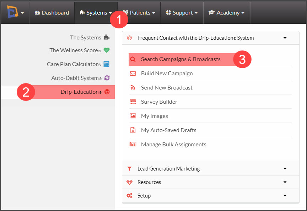Image resolution: width=307 pixels, height=211 pixels.
Task: Click the app logo in top bar
Action: pos(12,11)
